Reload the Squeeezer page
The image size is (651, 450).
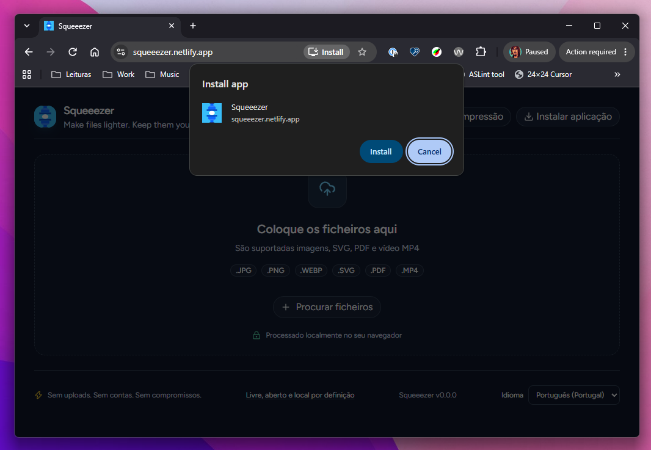click(x=73, y=52)
